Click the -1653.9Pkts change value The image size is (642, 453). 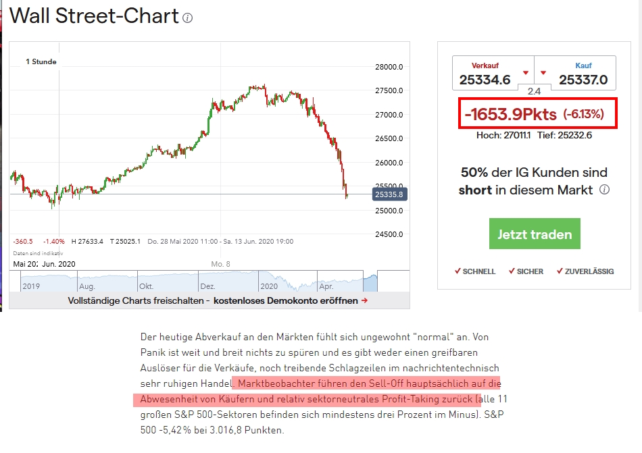(x=510, y=113)
